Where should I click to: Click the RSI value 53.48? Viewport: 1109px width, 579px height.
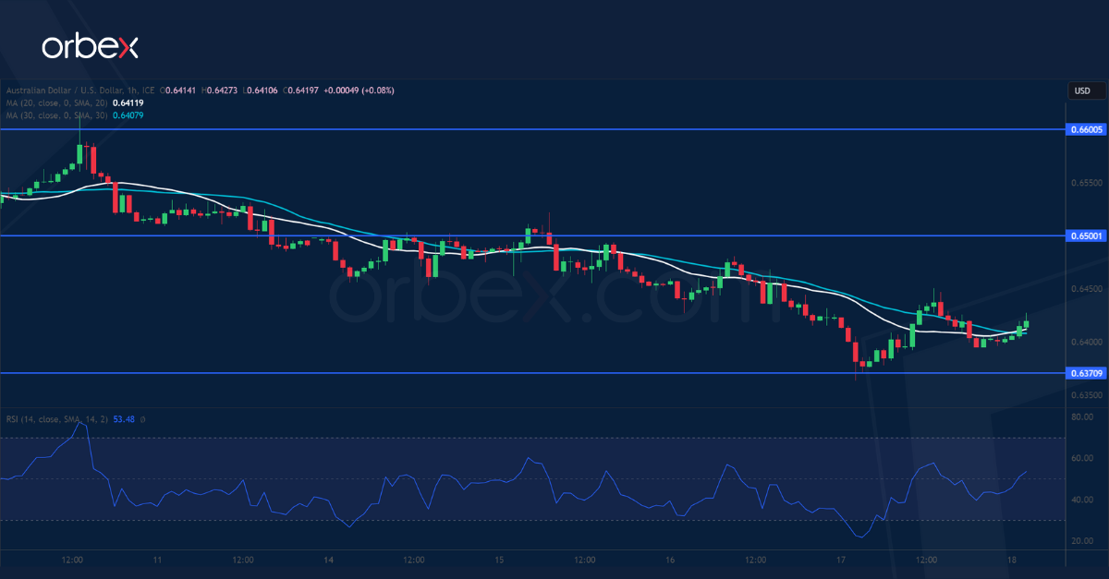click(124, 418)
